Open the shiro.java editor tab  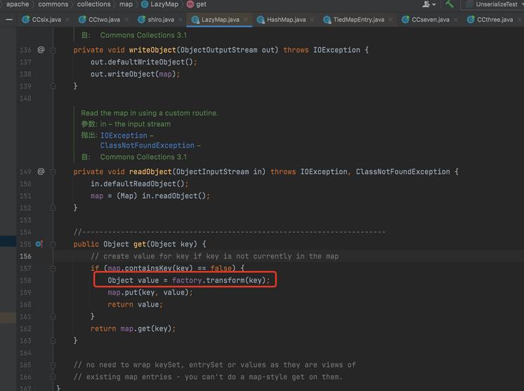[156, 20]
